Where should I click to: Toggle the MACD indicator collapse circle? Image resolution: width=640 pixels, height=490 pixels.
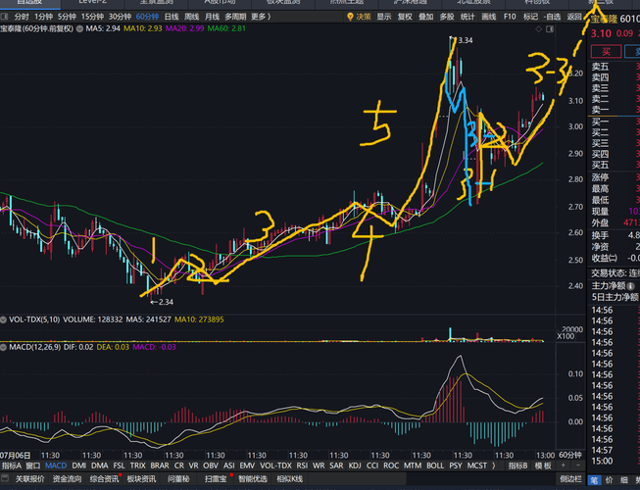[x=4, y=347]
